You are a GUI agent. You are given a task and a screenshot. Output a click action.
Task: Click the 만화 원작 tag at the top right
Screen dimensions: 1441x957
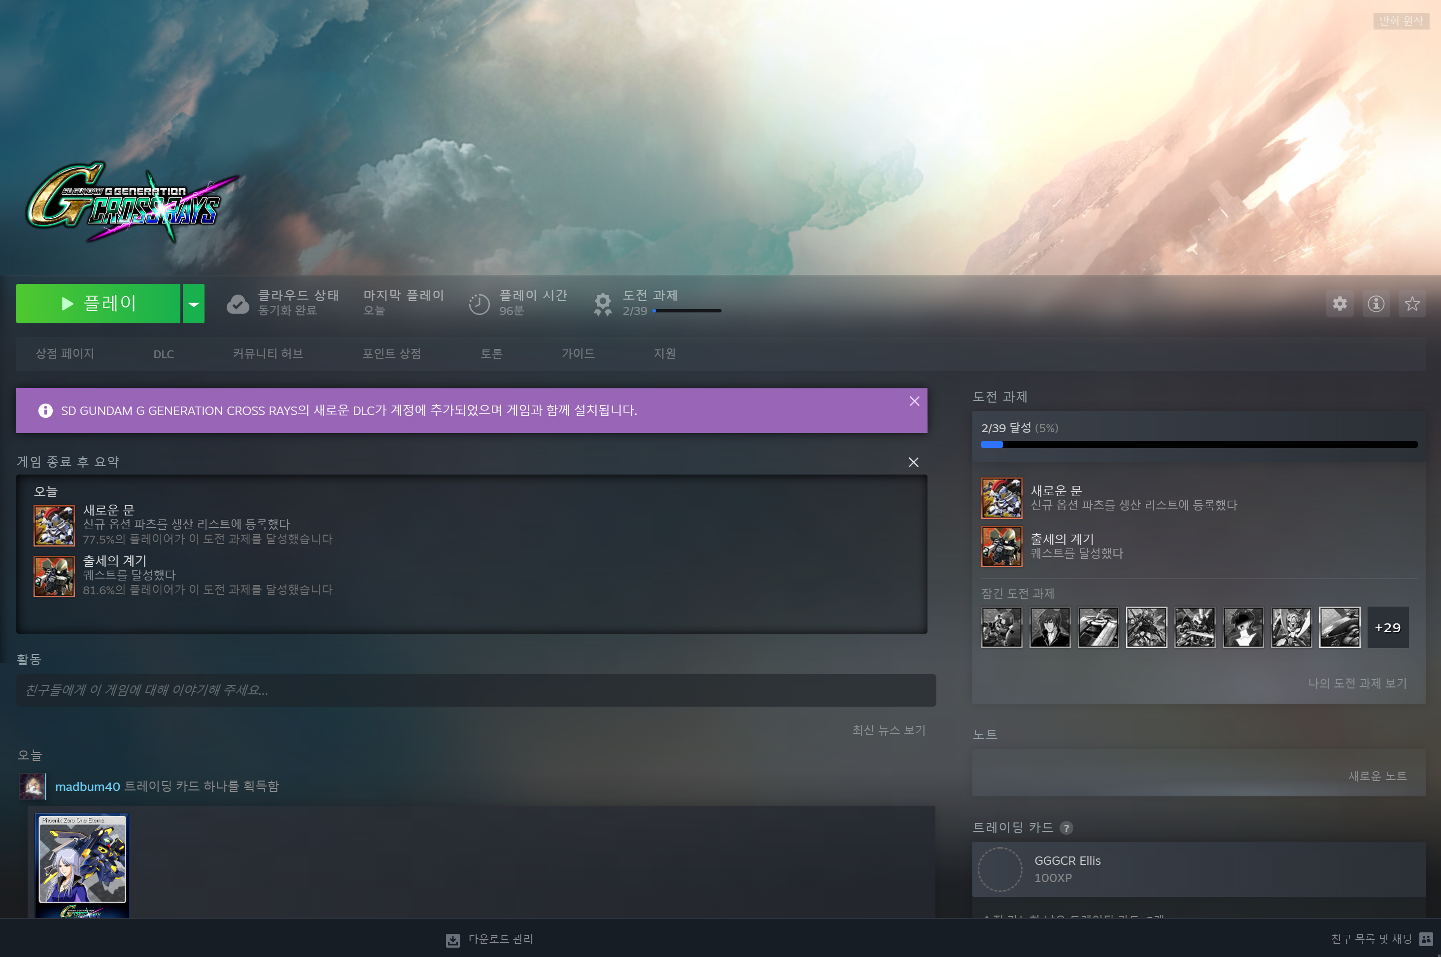click(1401, 21)
